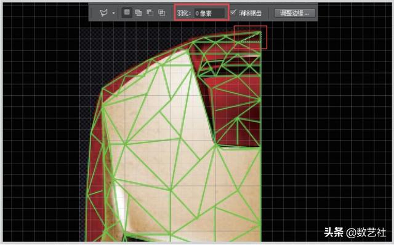This screenshot has width=394, height=245.
Task: Choose Intersect with Selection mode icon
Action: pyautogui.click(x=161, y=12)
